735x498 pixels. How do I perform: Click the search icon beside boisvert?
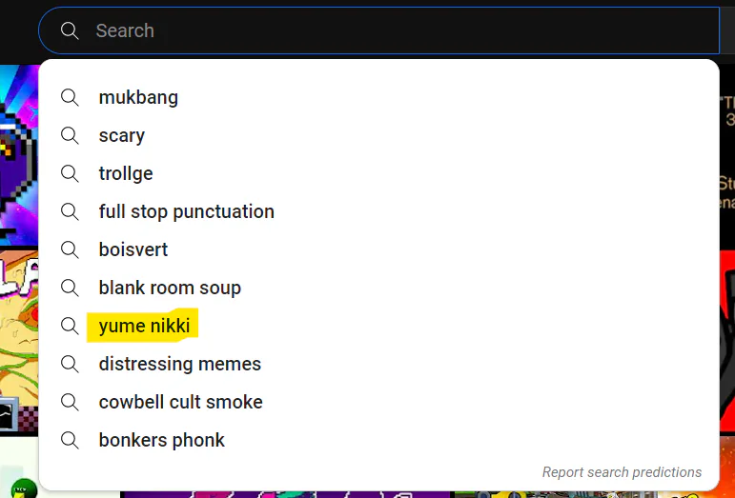click(70, 249)
